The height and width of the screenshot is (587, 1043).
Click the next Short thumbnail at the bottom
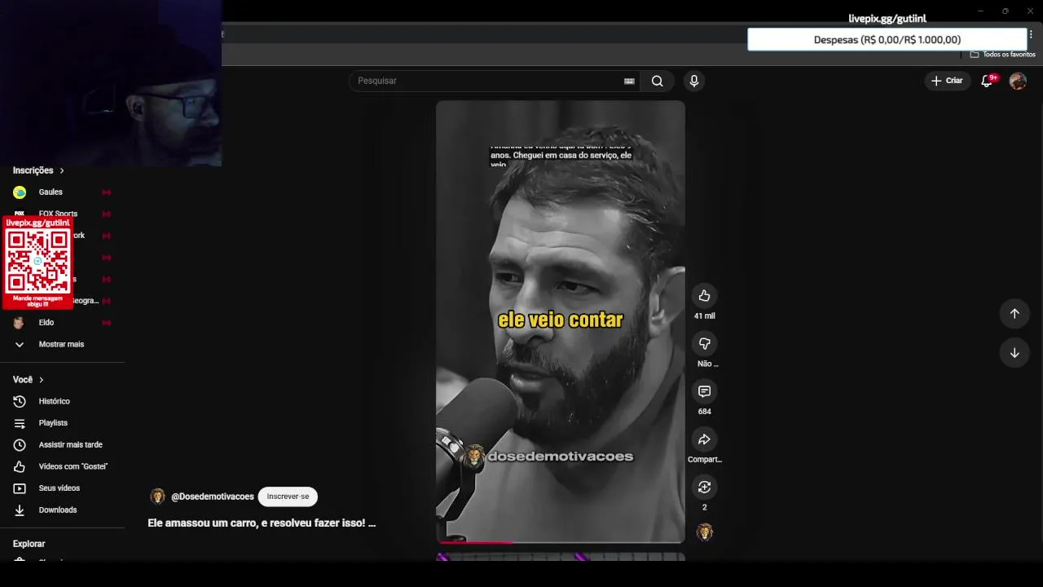pyautogui.click(x=560, y=557)
